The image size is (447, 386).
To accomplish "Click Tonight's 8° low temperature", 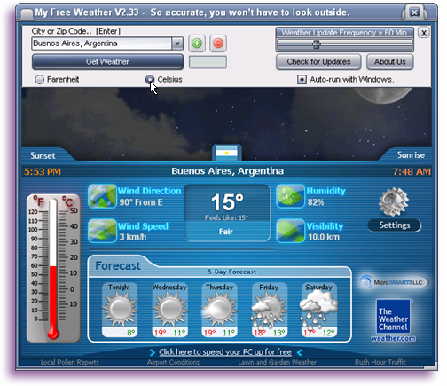I will pyautogui.click(x=131, y=333).
